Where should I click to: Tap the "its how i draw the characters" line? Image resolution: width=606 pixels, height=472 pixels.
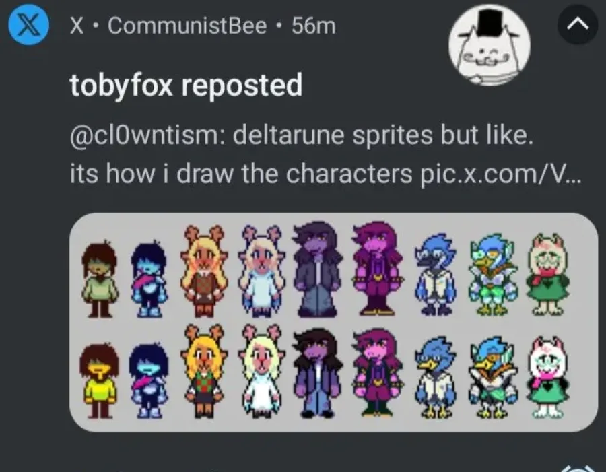(240, 174)
